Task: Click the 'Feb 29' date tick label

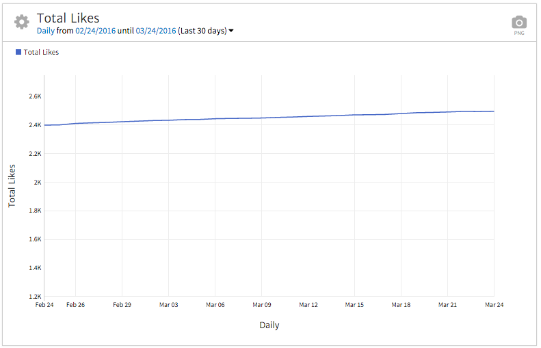Action: click(x=122, y=305)
